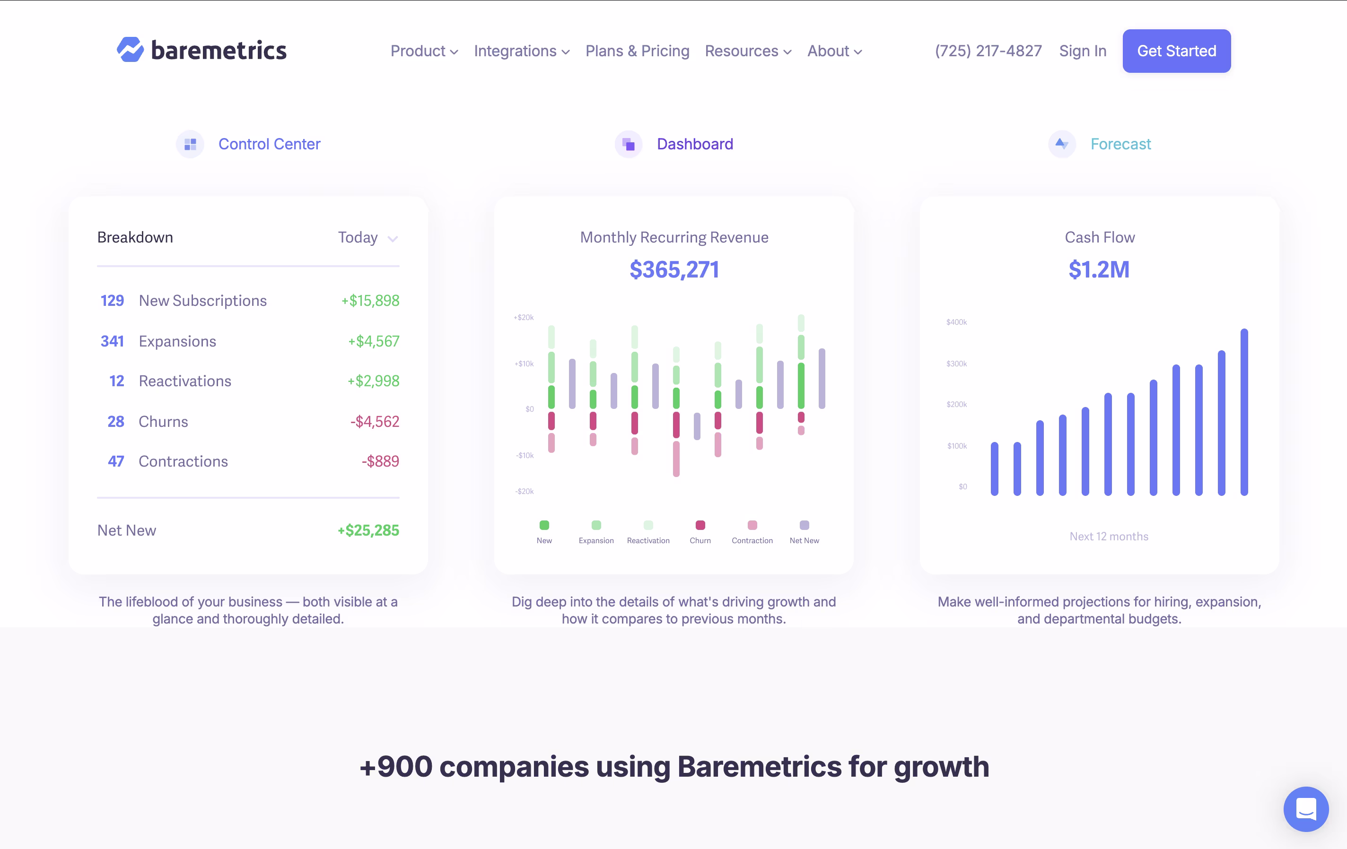Click the Next 12 months caption
The width and height of the screenshot is (1347, 849).
pyautogui.click(x=1109, y=536)
